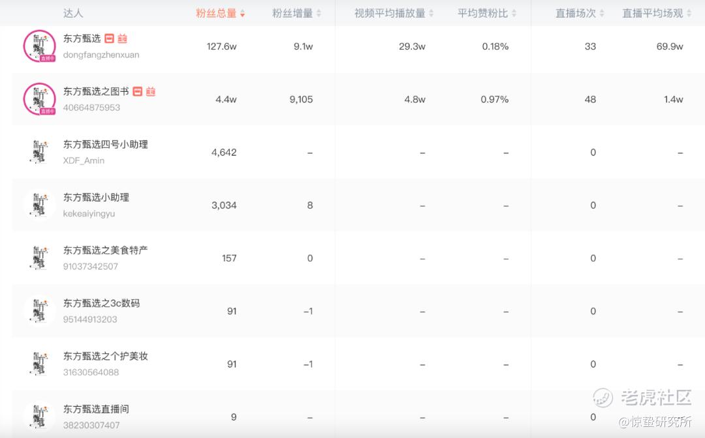
Task: Click the 4.8w average plays value
Action: (415, 99)
